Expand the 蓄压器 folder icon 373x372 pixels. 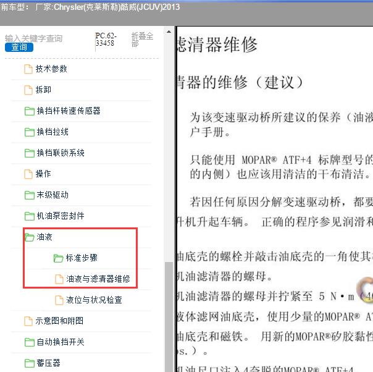pos(29,363)
